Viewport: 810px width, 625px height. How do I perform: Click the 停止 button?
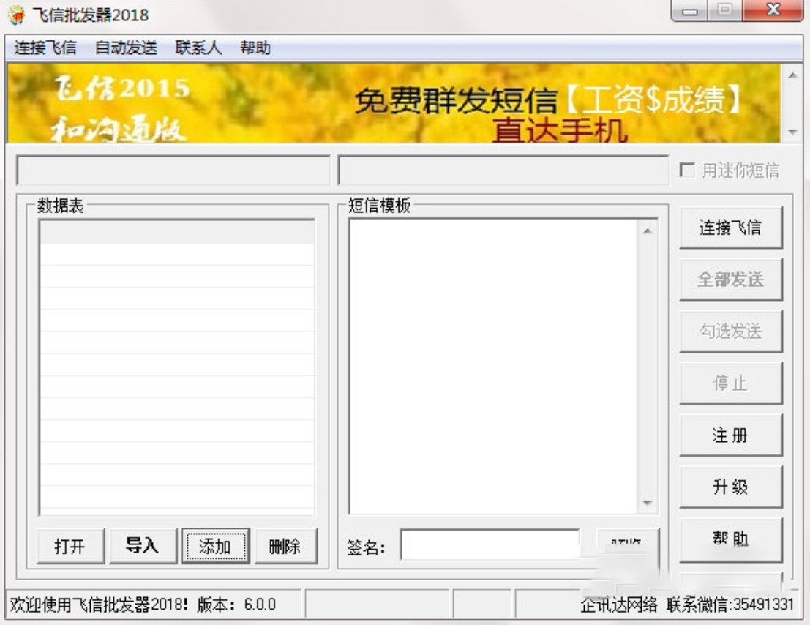730,383
